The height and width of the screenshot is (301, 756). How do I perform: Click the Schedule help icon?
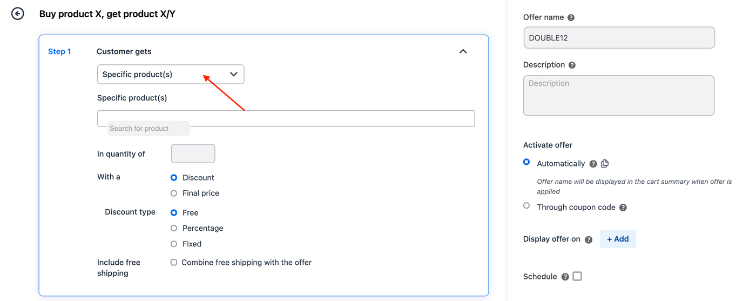[565, 277]
